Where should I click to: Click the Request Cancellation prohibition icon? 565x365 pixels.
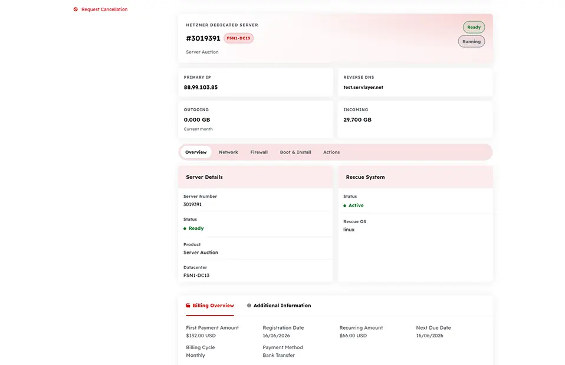point(75,9)
